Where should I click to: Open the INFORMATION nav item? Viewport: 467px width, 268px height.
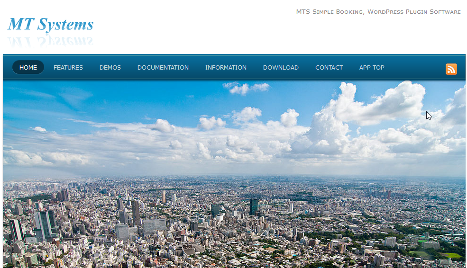coord(226,68)
